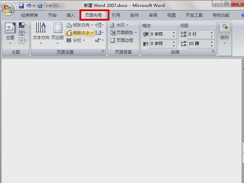Save document with floppy disk icon

[x=21, y=6]
